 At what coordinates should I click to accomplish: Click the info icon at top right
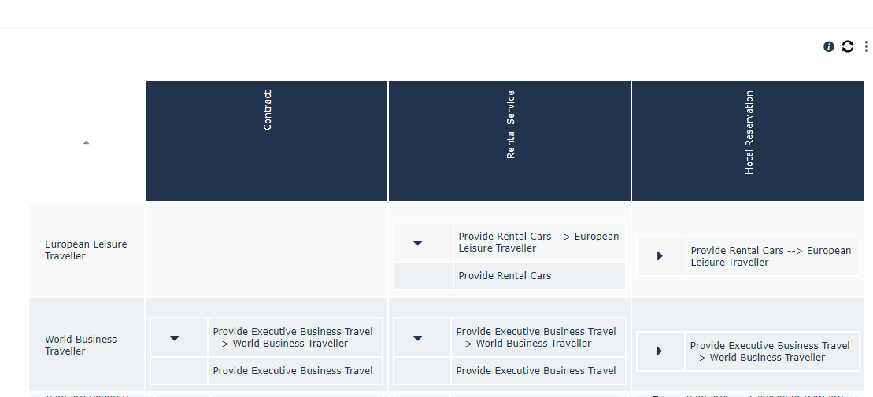[829, 46]
